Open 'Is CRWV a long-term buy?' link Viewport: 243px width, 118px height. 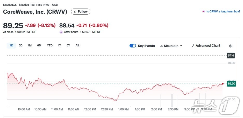click(x=223, y=12)
